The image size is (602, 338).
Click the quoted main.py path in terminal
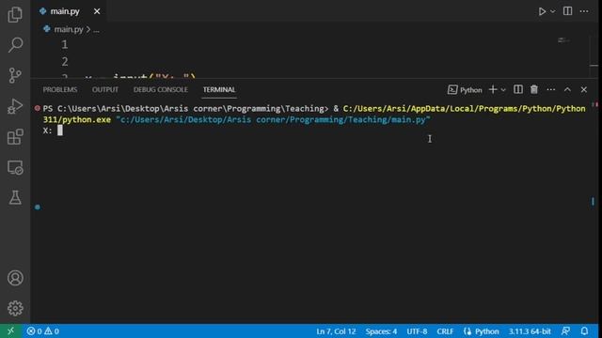pos(273,120)
